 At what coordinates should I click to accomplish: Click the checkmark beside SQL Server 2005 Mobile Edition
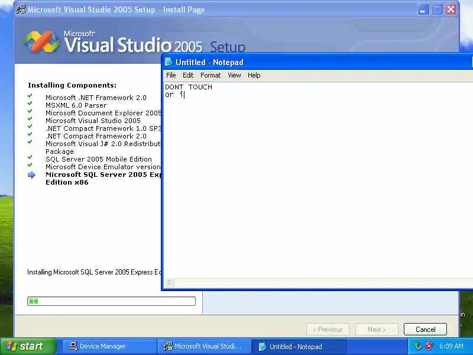click(x=30, y=157)
